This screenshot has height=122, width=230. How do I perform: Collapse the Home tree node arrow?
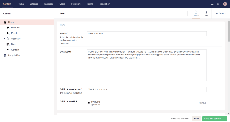coord(2,22)
